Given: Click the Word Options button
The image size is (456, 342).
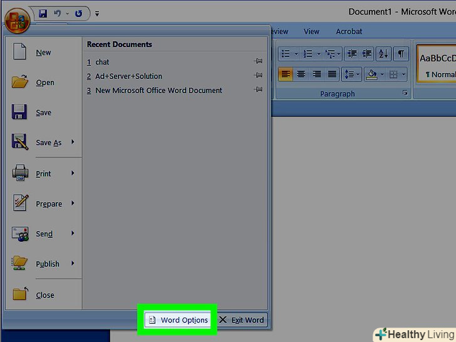Looking at the screenshot, I should click(x=178, y=320).
